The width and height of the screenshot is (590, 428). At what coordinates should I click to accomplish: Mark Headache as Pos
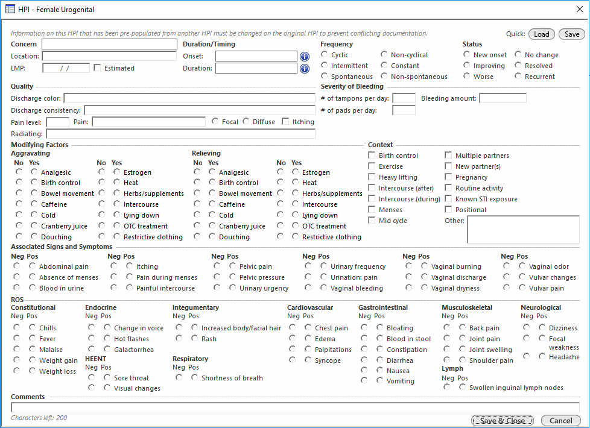coord(542,356)
